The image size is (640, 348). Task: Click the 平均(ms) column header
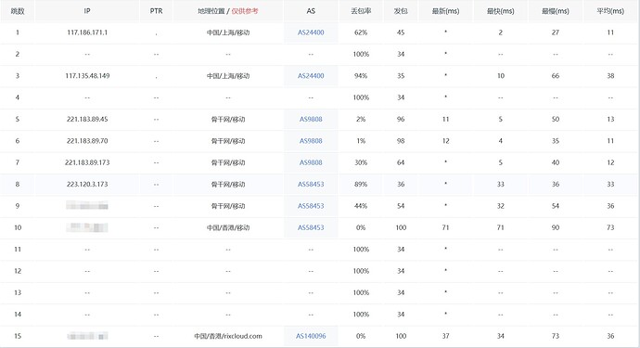coord(610,11)
